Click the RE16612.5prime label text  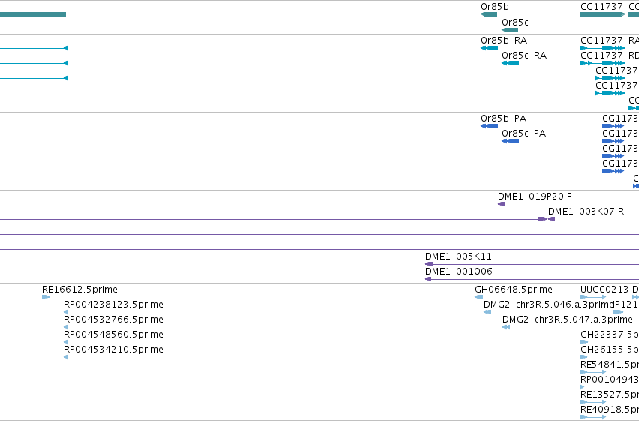click(x=80, y=290)
